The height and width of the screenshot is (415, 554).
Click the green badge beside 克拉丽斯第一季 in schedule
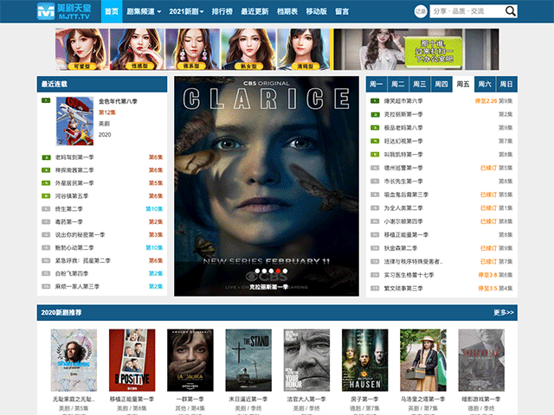click(375, 114)
